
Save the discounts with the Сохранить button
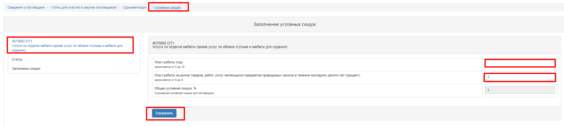(x=164, y=113)
